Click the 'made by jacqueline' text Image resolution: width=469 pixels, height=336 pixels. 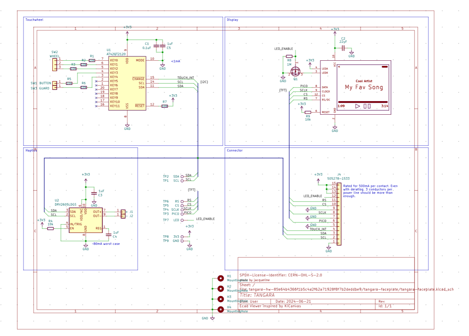[x=255, y=280]
